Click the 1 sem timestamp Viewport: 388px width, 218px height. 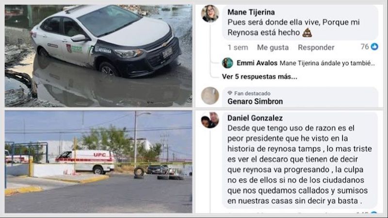pos(238,47)
